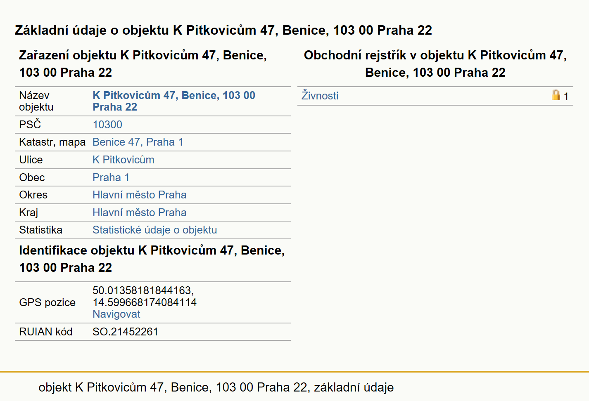Click the GPS coordinates text
This screenshot has height=401, width=589.
click(x=145, y=296)
